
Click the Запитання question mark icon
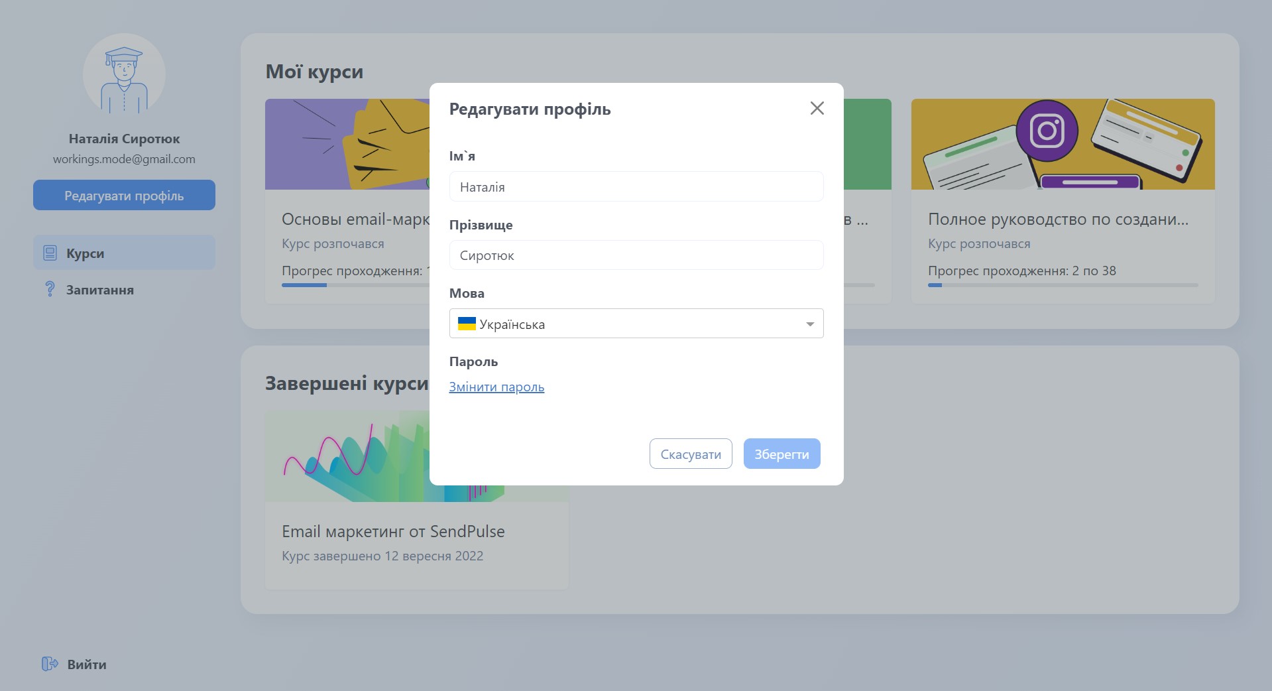tap(48, 289)
